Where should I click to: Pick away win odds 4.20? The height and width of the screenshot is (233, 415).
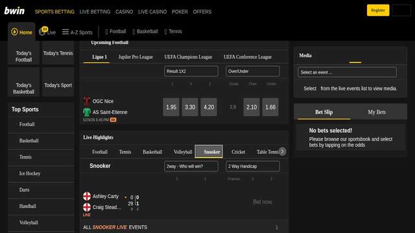point(209,107)
